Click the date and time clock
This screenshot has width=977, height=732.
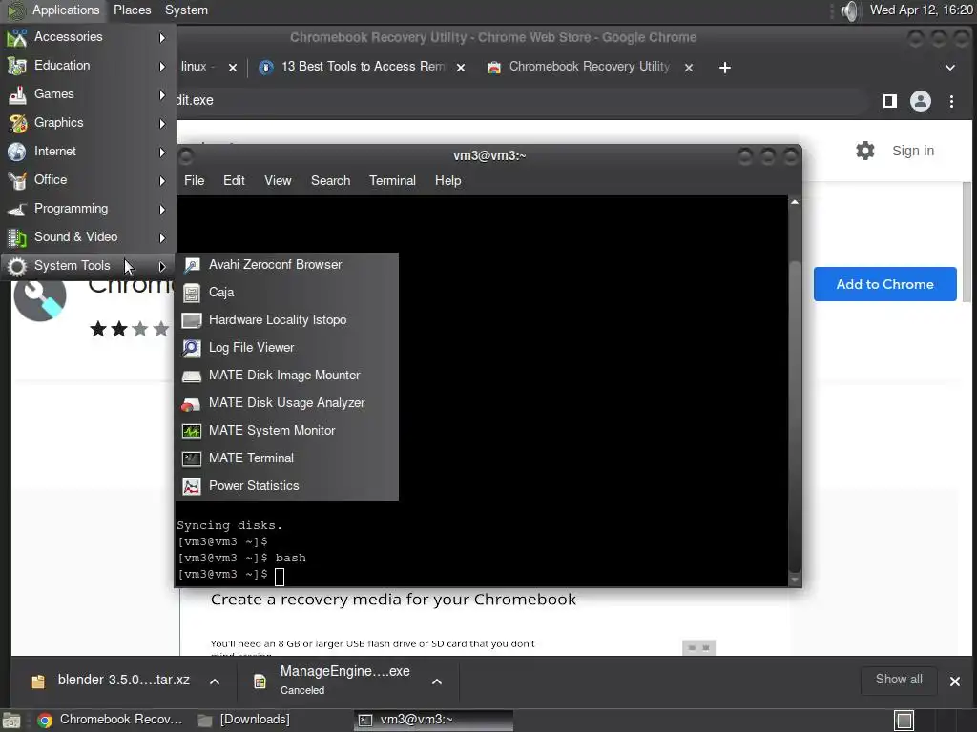[921, 10]
